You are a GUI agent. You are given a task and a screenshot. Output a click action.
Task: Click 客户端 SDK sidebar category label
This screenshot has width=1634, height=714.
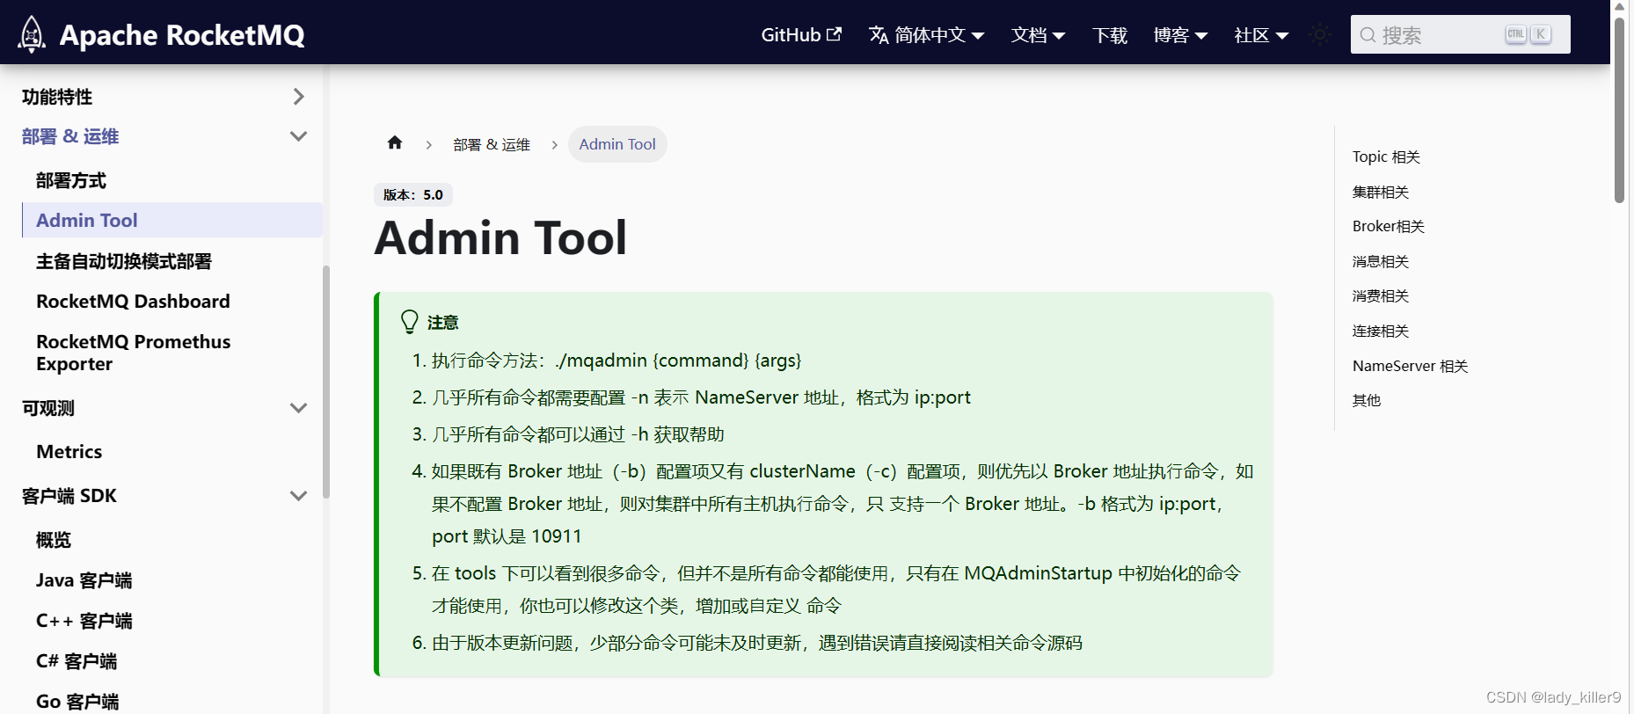click(x=69, y=496)
